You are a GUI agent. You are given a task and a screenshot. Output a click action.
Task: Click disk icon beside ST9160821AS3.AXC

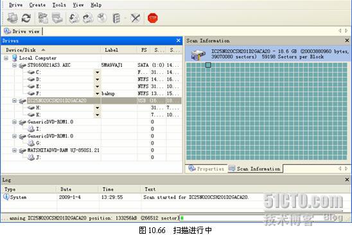coord(22,65)
